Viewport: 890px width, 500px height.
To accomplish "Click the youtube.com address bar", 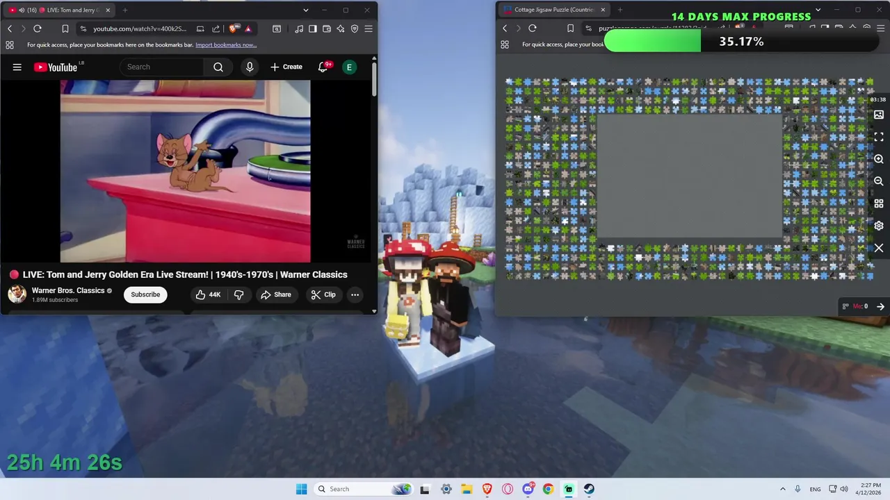I will pyautogui.click(x=139, y=28).
